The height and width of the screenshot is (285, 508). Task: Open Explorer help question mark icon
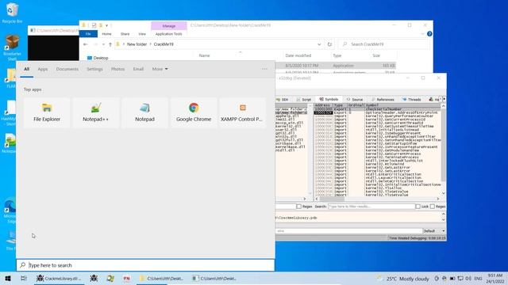[x=429, y=34]
